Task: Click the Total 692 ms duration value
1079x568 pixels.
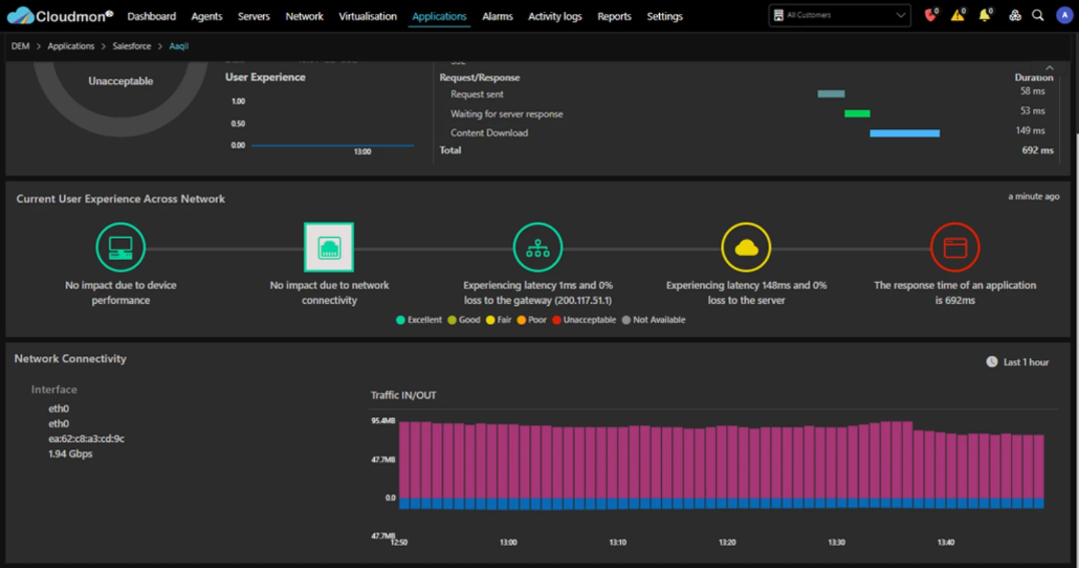Action: pos(1037,151)
